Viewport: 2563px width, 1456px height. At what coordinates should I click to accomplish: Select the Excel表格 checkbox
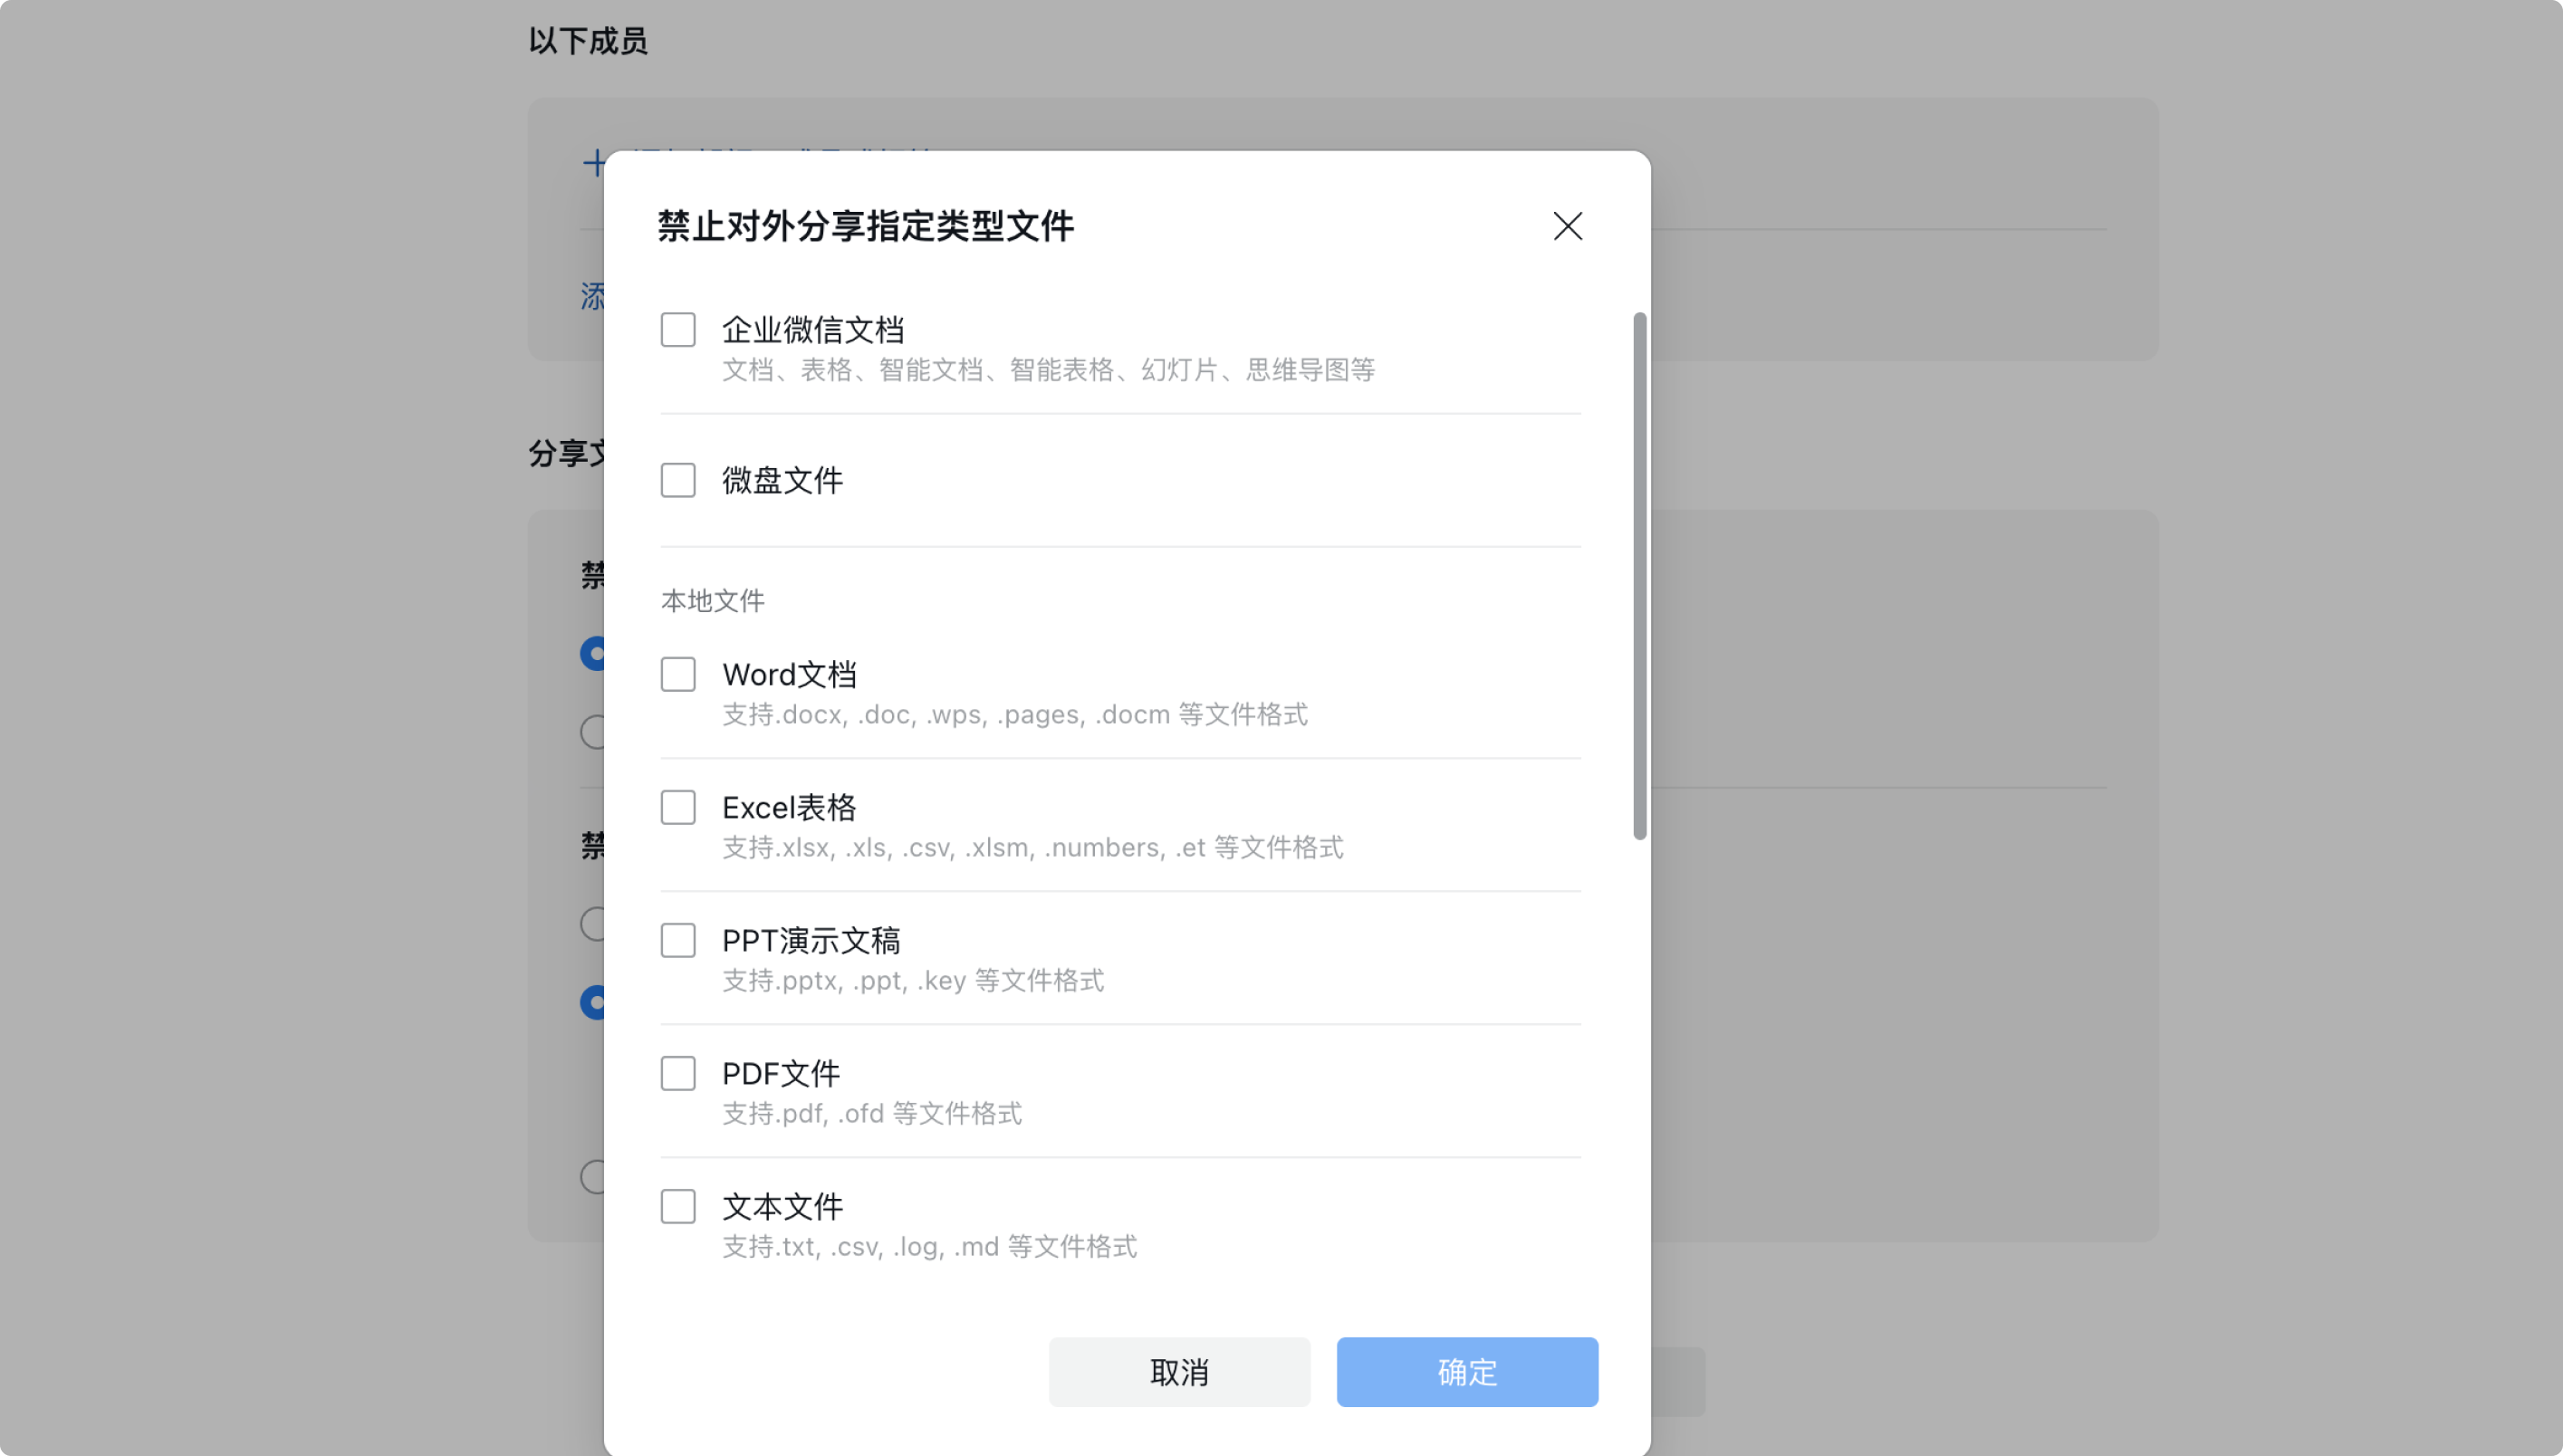[x=678, y=807]
